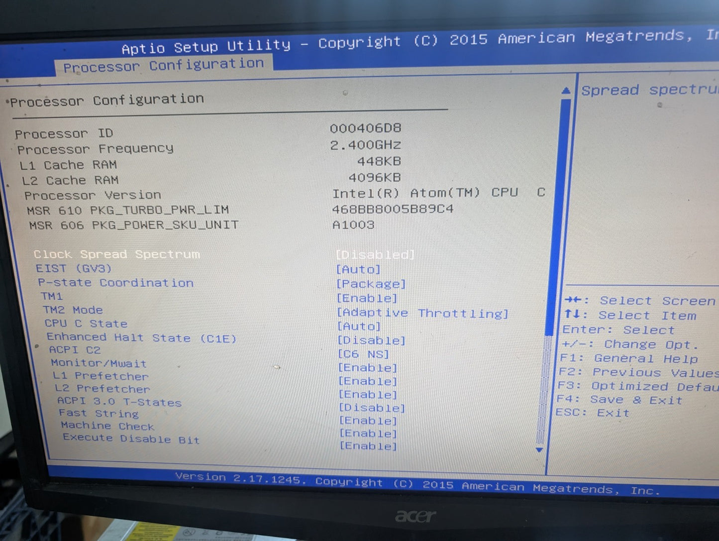This screenshot has height=541, width=719.
Task: Change the EIST (GV3) [Auto] value
Action: 358,269
